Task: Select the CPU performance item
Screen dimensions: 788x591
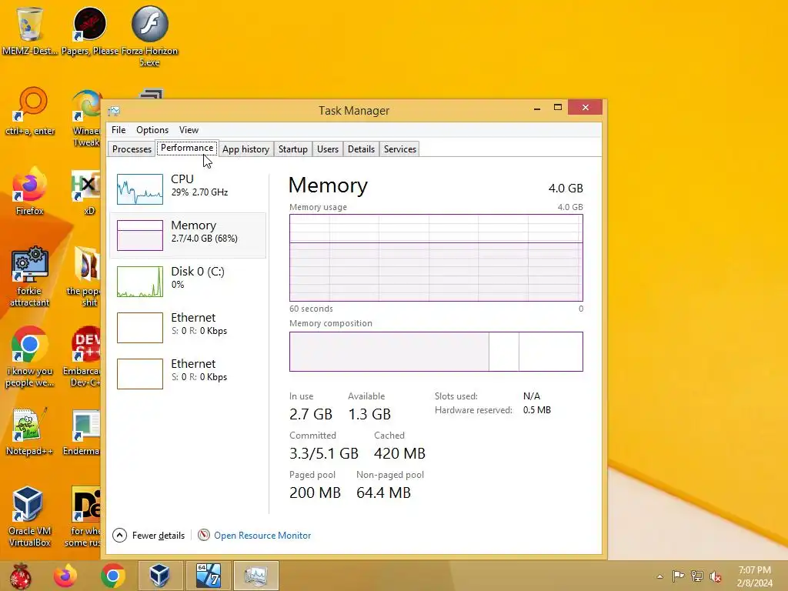Action: (x=188, y=189)
